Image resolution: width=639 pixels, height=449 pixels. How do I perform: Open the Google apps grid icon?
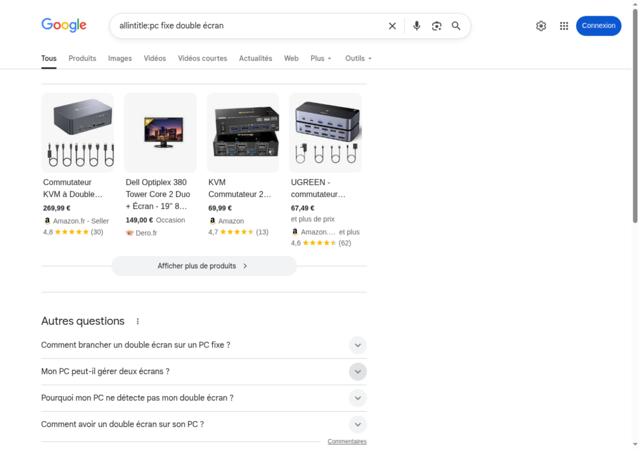coord(564,26)
